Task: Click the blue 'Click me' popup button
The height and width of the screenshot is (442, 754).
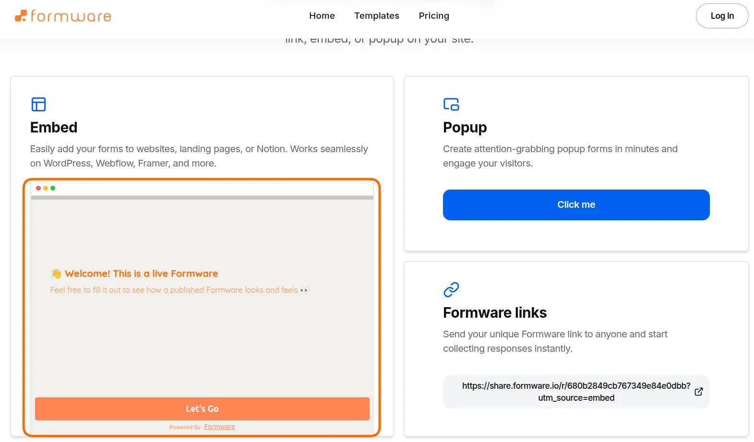Action: coord(576,205)
